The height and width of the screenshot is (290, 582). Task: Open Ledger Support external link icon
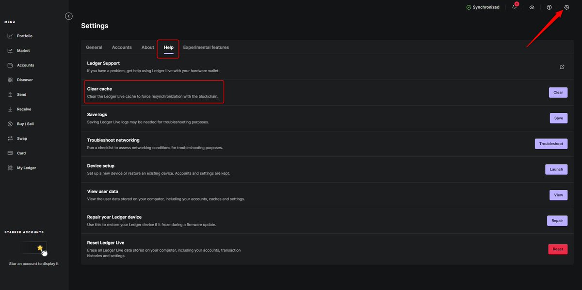tap(562, 67)
